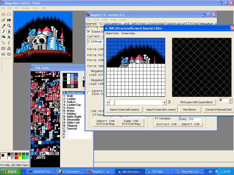Click the MegaFLE X title bar icon

point(88,15)
